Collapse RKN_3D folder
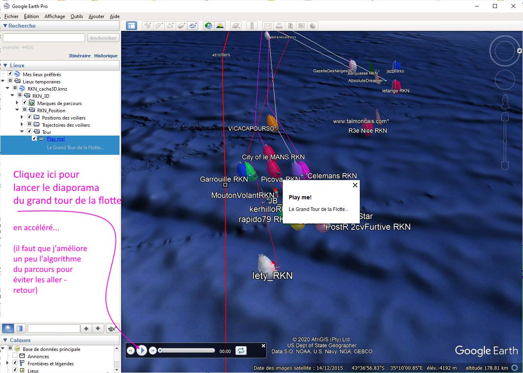The height and width of the screenshot is (373, 523). 12,95
